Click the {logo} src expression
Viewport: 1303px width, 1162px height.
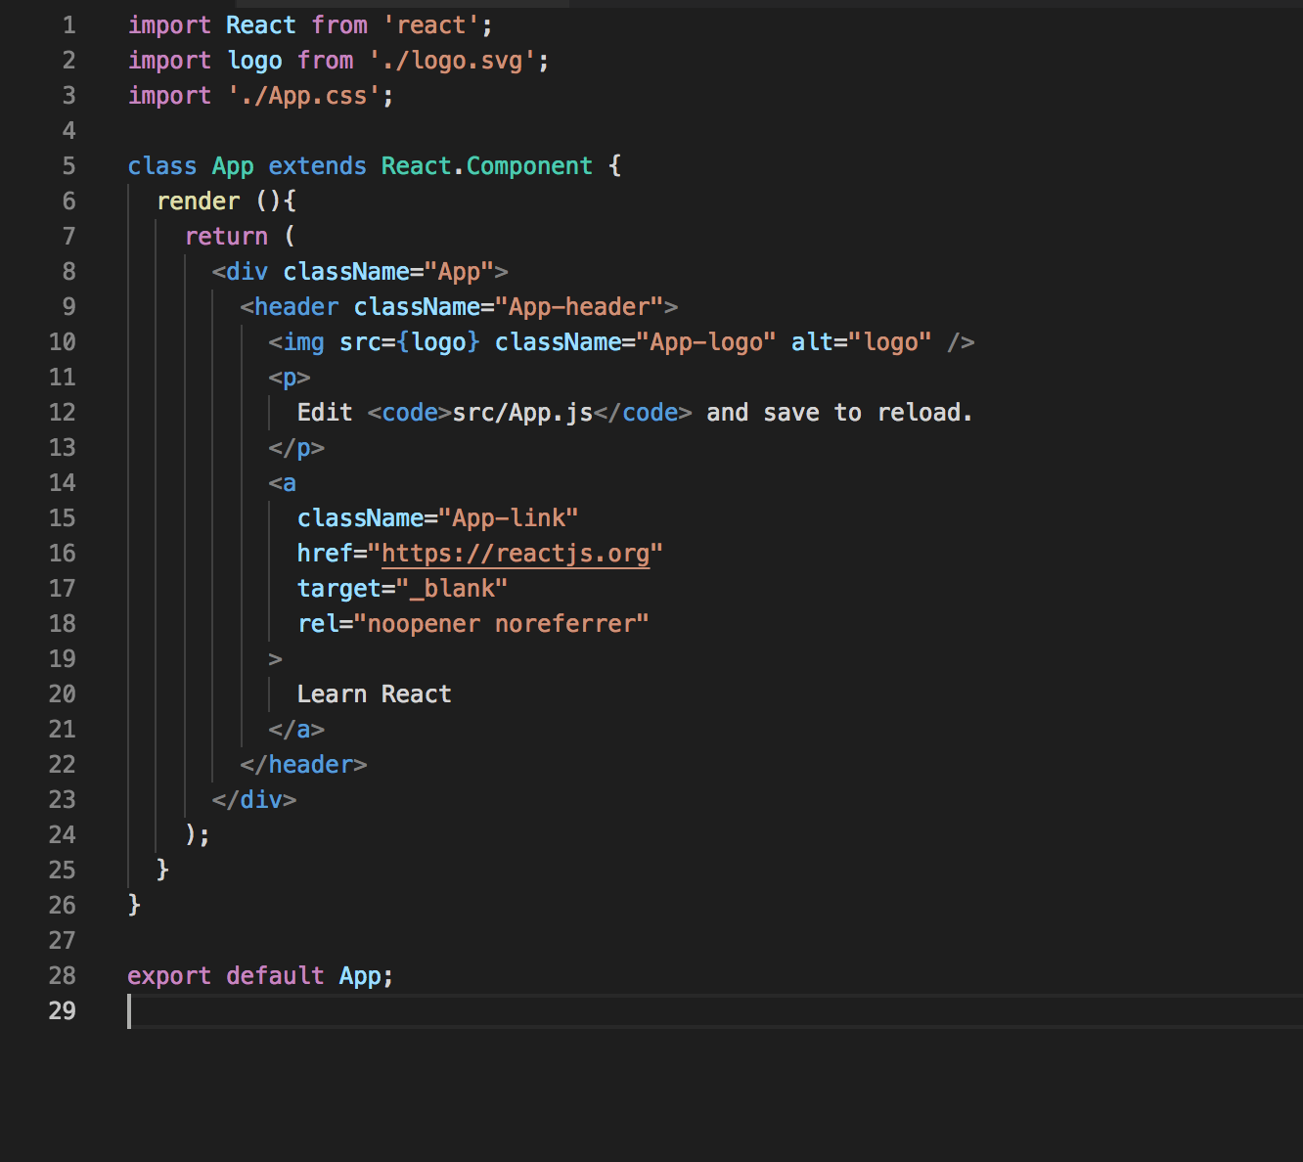(x=438, y=342)
